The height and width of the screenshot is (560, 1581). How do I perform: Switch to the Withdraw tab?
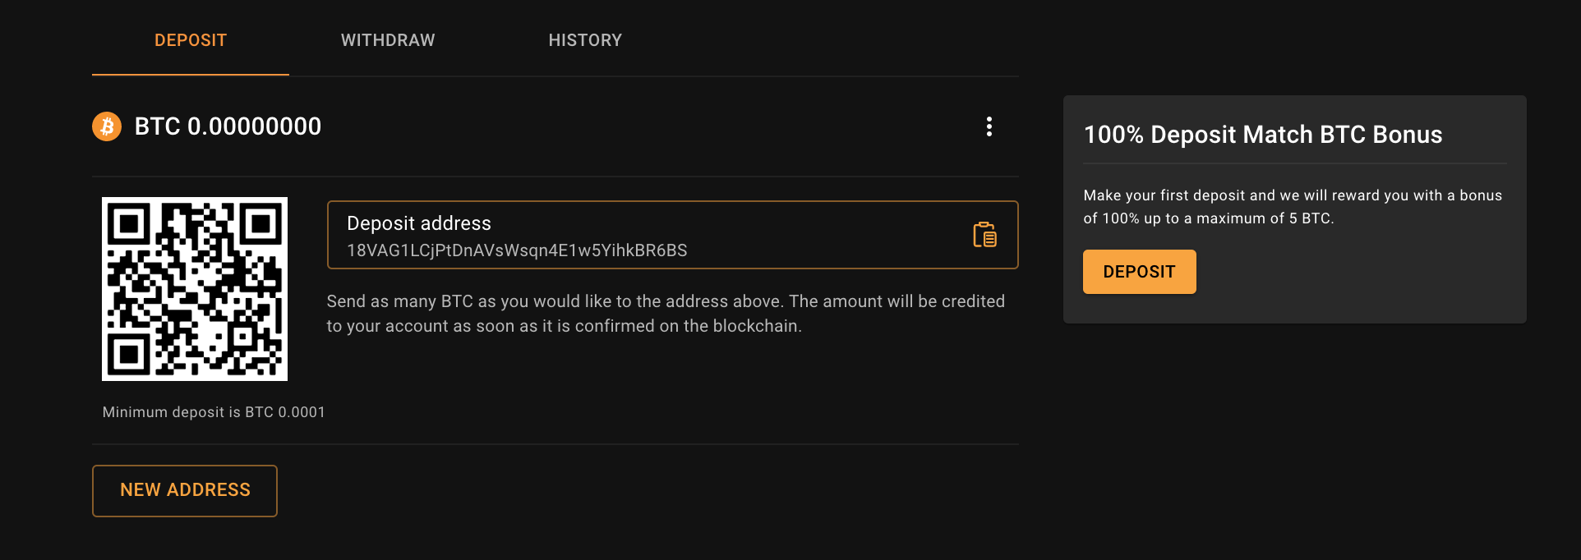pyautogui.click(x=388, y=40)
